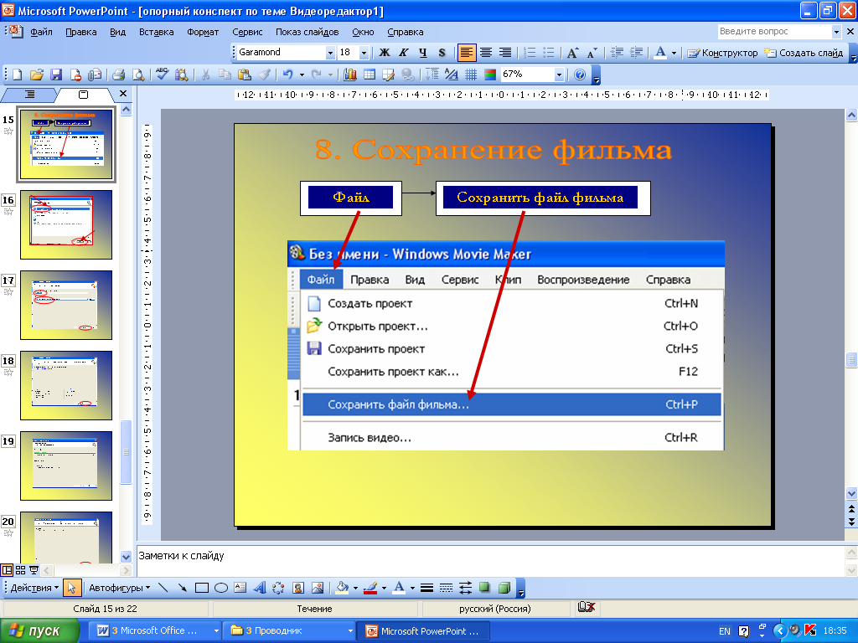The image size is (858, 643).
Task: Open the 67% zoom dropdown
Action: click(559, 75)
